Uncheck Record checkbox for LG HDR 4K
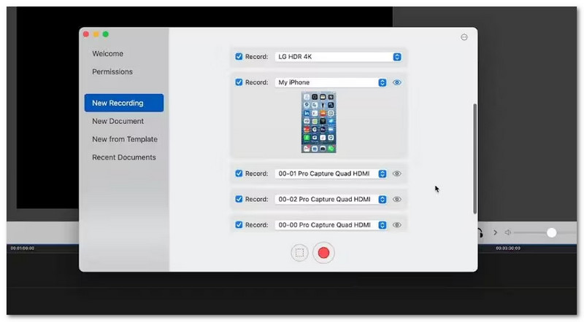584x322 pixels. pos(239,57)
